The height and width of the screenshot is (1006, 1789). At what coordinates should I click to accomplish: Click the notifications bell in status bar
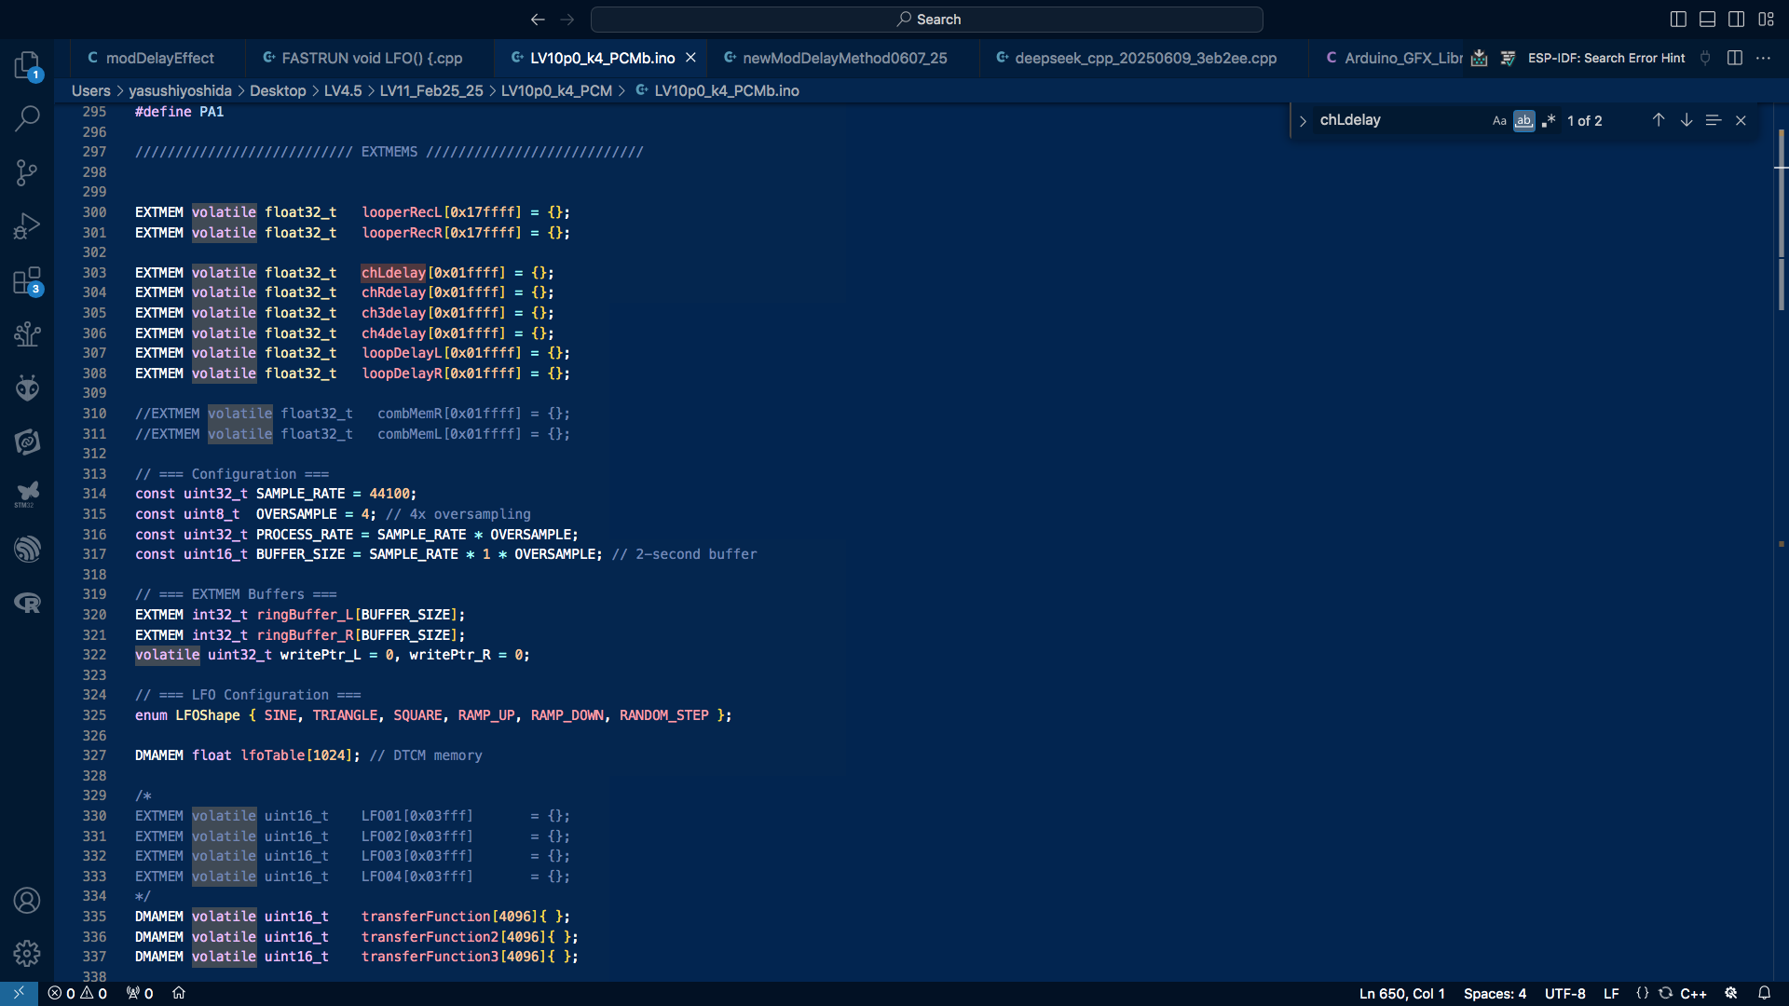pyautogui.click(x=1764, y=993)
